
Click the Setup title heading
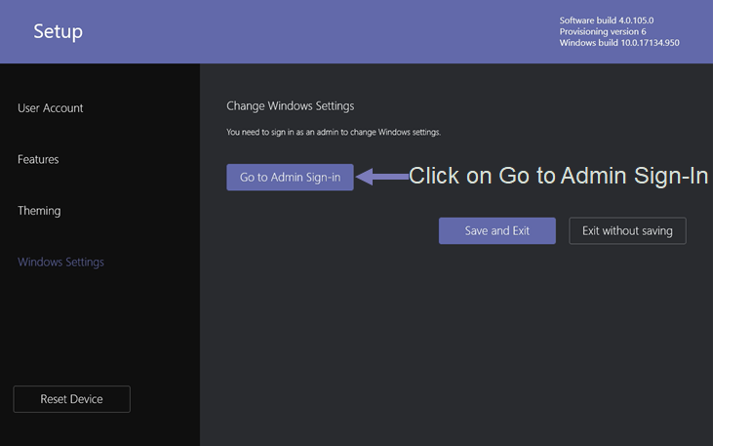(58, 31)
